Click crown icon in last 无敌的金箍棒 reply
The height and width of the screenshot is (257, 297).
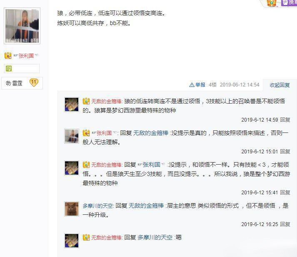tap(86, 237)
